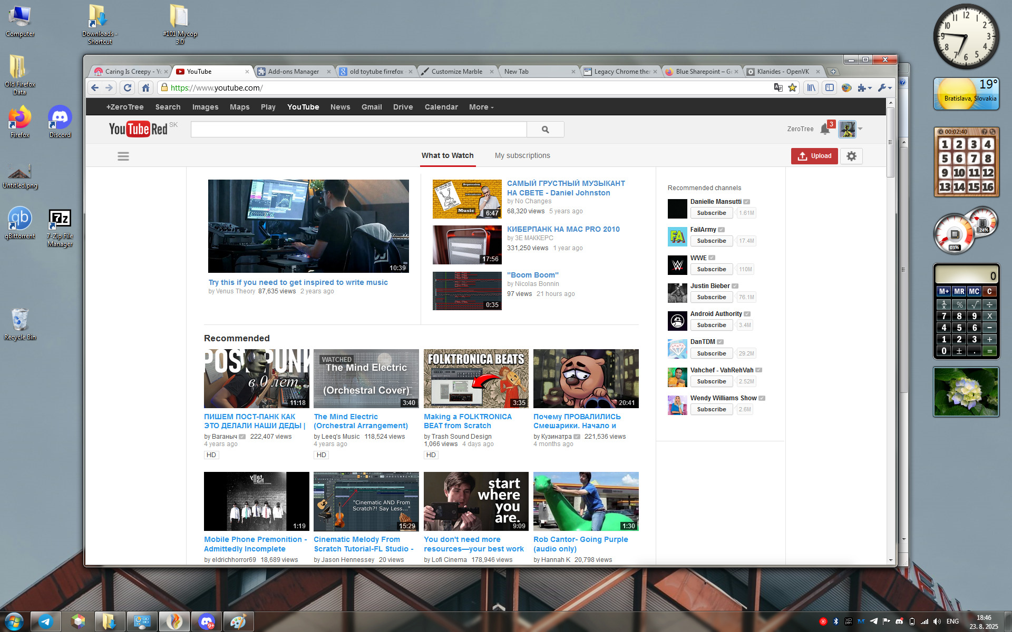The height and width of the screenshot is (632, 1012).
Task: Subscribe to FailArmy channel
Action: (711, 241)
